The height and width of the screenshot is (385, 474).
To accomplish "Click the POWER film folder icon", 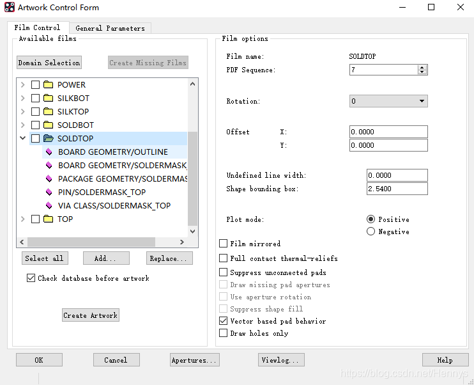I will tap(49, 85).
